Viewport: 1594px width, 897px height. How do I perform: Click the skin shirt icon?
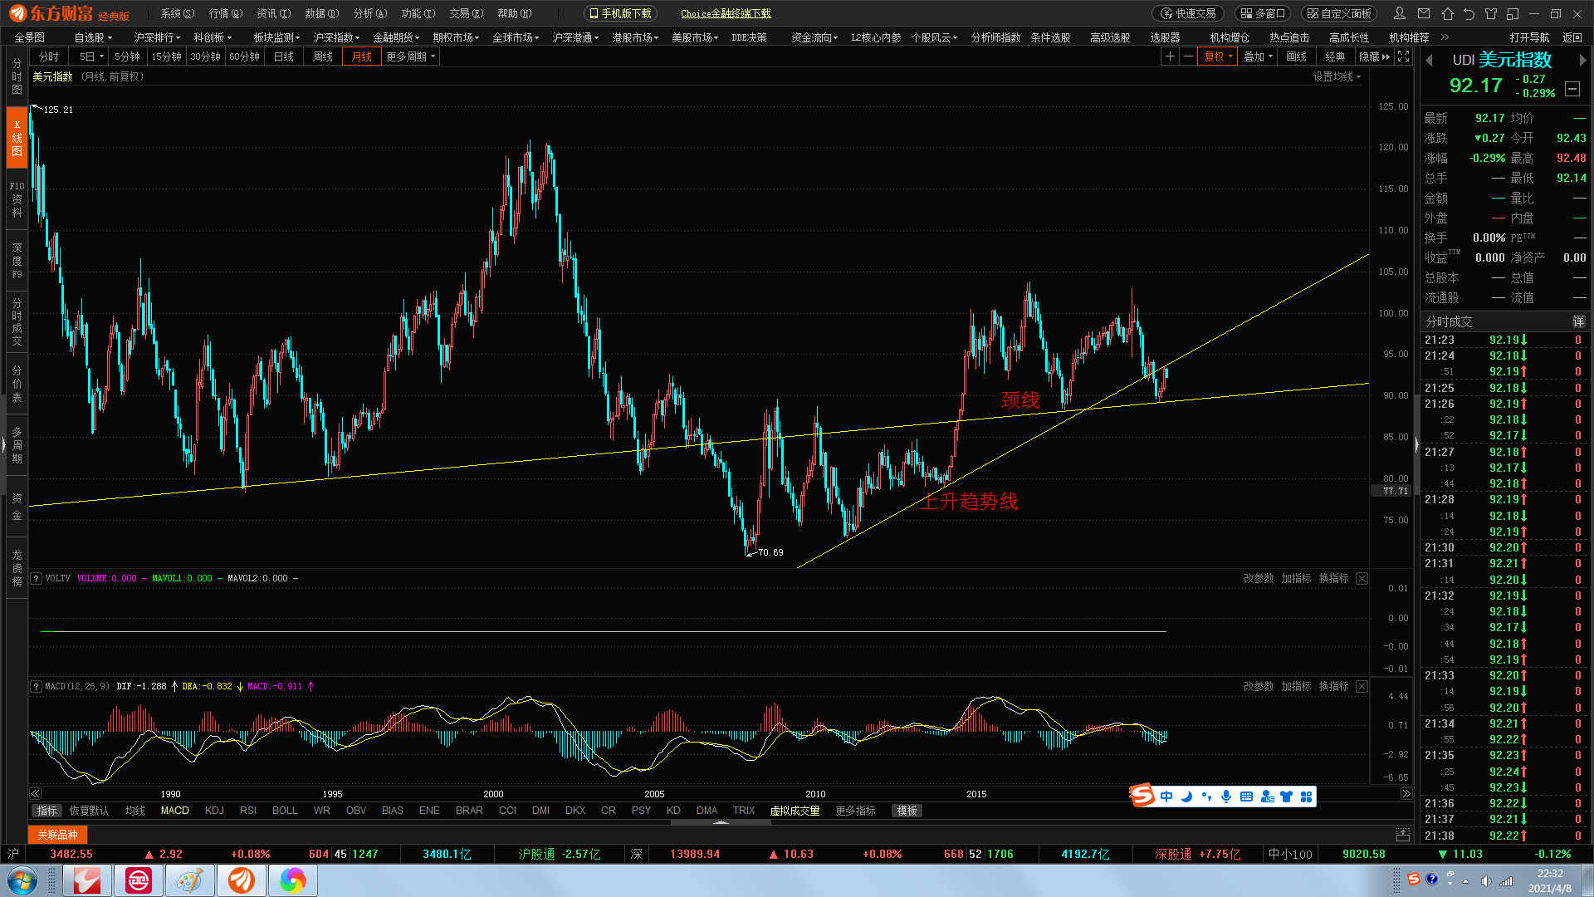(x=1491, y=13)
